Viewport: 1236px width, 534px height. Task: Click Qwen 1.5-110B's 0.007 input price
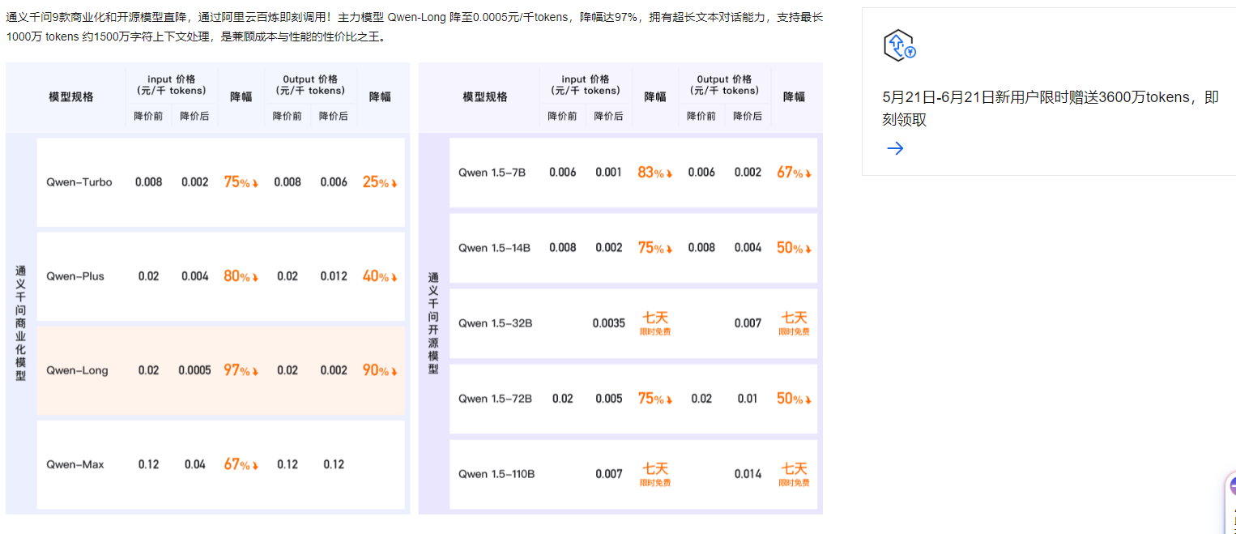[608, 474]
